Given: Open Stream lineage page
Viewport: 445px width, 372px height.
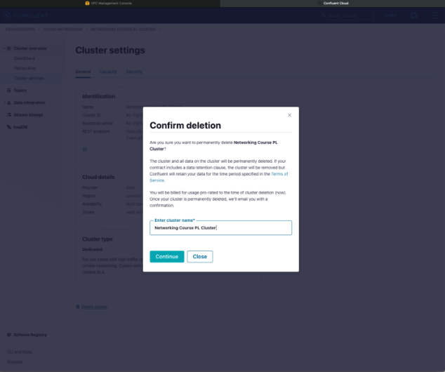Looking at the screenshot, I should (x=28, y=114).
